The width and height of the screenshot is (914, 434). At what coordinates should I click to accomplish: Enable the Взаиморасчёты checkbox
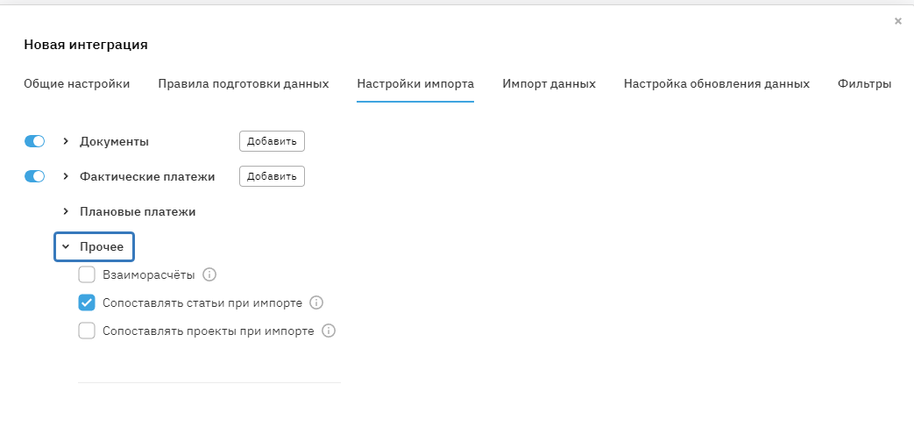tap(87, 274)
